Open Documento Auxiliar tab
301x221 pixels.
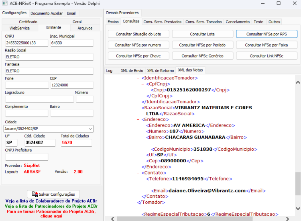point(47,13)
